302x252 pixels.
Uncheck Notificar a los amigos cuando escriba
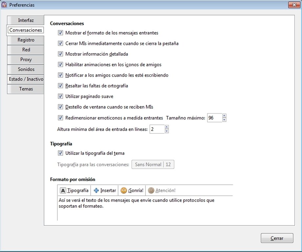coord(60,75)
